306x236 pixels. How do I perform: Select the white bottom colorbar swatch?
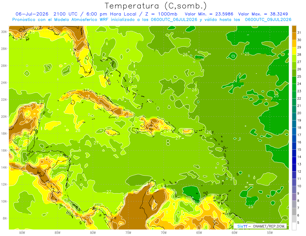tap(294, 226)
